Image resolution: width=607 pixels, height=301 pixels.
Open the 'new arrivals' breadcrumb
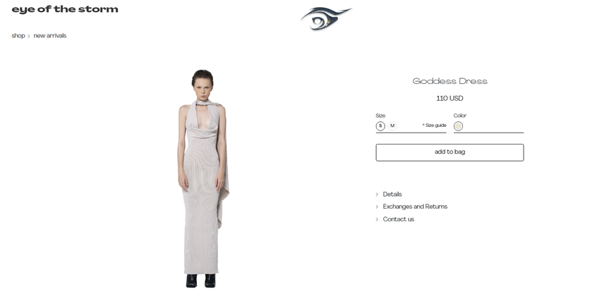click(x=50, y=35)
